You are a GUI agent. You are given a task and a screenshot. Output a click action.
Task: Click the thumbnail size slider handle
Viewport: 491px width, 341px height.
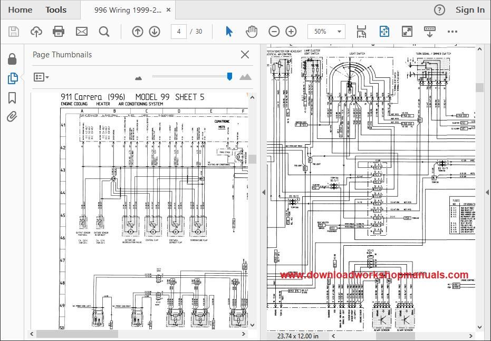point(229,77)
